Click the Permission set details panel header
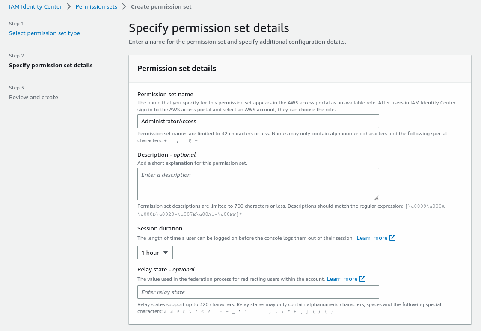 [176, 68]
